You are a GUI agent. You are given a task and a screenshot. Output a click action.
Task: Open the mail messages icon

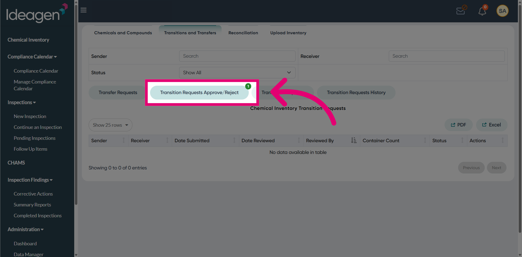pos(461,10)
